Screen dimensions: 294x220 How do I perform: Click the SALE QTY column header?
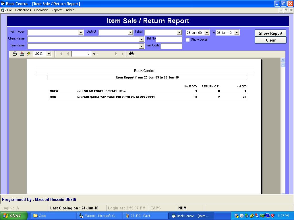click(191, 87)
